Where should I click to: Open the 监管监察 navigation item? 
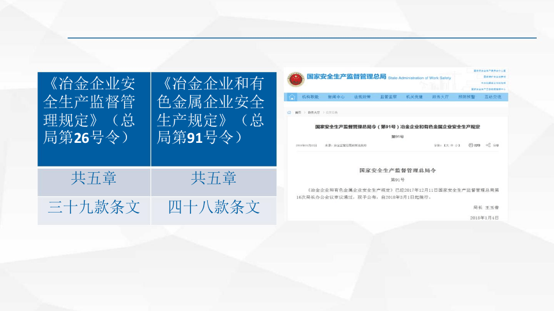coord(388,97)
